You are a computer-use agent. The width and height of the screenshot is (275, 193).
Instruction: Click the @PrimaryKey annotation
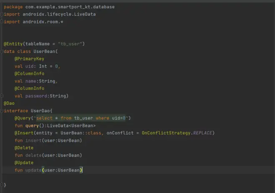[29, 59]
